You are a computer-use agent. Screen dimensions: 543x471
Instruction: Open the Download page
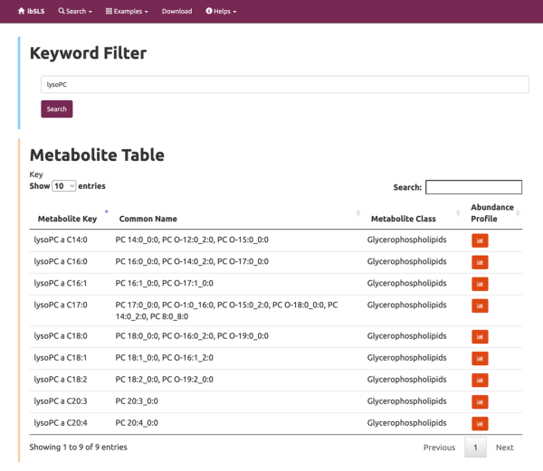click(x=177, y=11)
